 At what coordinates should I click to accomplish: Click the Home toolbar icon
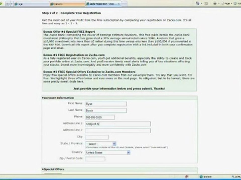pos(198,3)
